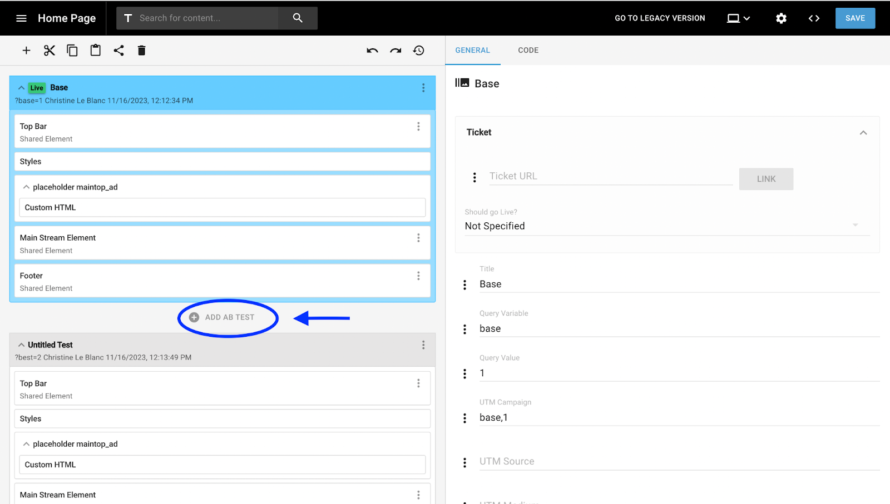Click the Ticket URL input field
The image size is (890, 504).
pos(609,176)
